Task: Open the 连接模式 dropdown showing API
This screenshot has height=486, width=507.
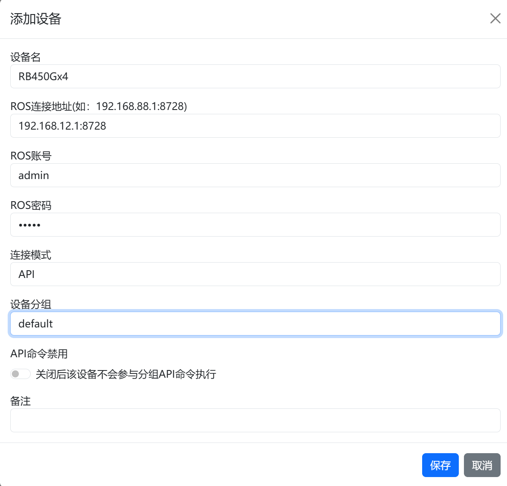Action: (x=255, y=274)
